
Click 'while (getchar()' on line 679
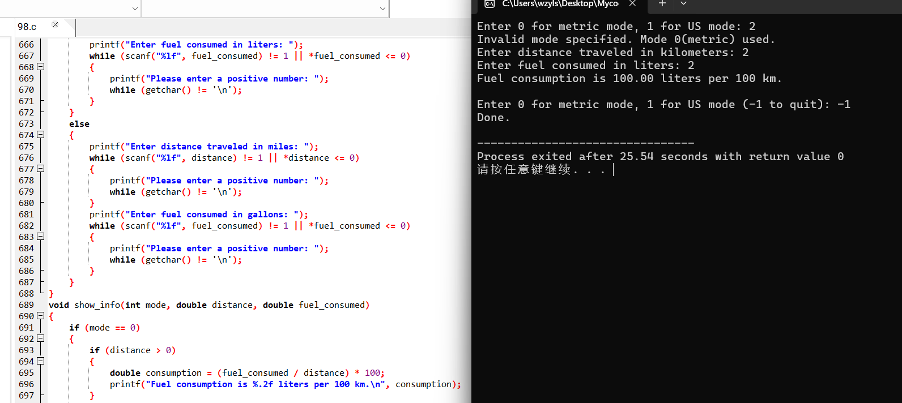pos(176,192)
